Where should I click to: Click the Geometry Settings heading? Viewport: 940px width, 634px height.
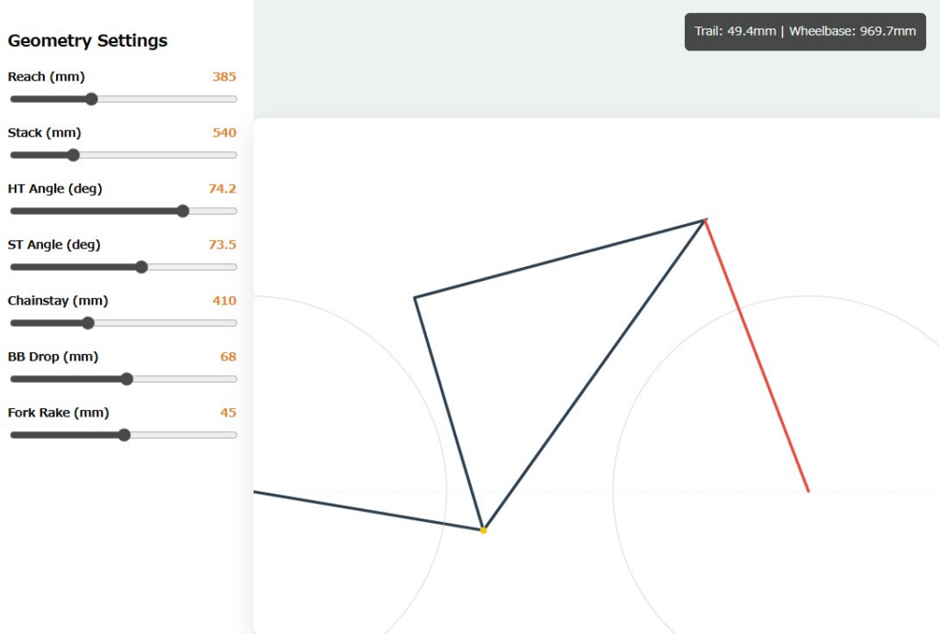click(87, 40)
